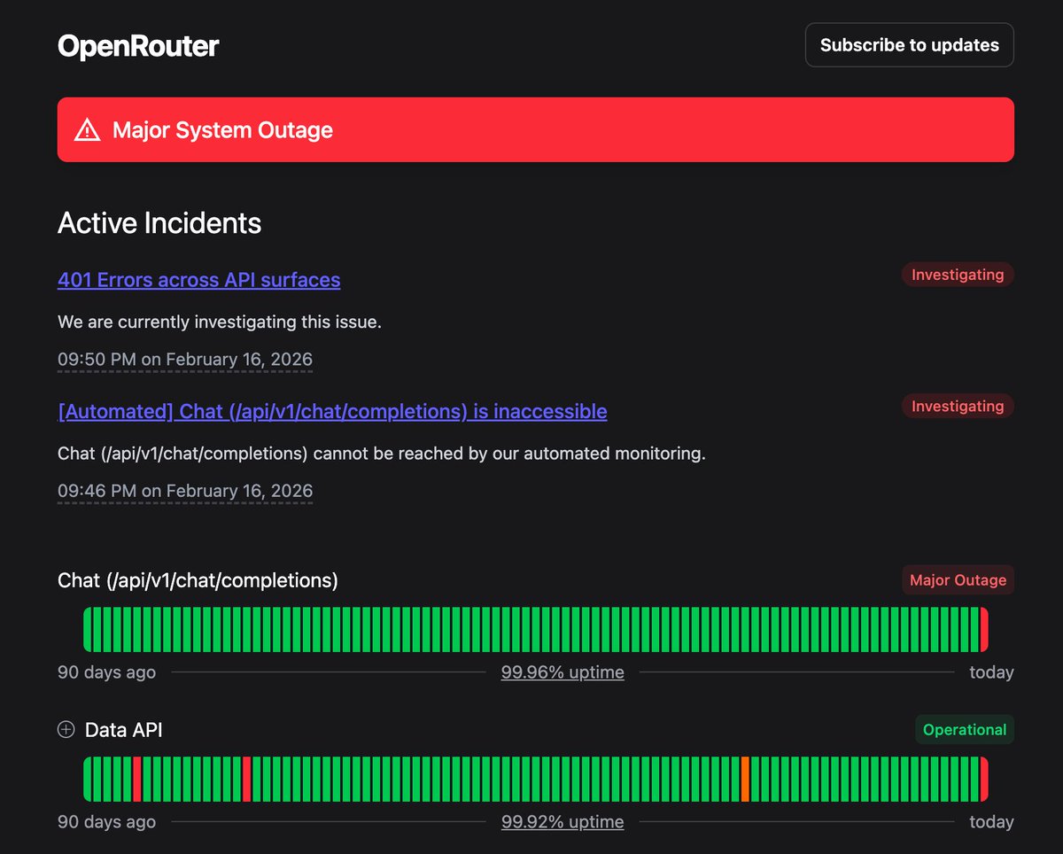Select today's red bar in Data API chart

pyautogui.click(x=984, y=780)
